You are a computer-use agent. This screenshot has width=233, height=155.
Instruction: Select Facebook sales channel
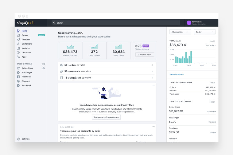26,77
